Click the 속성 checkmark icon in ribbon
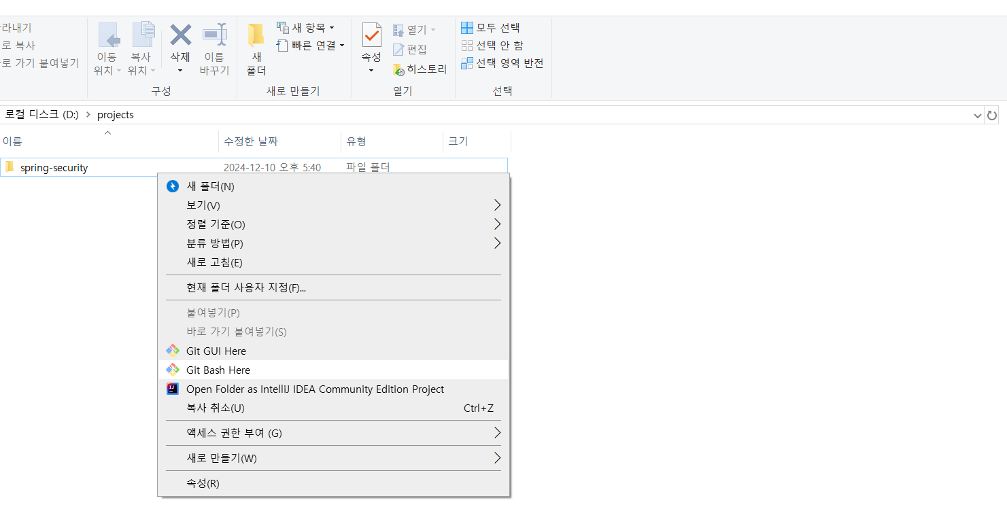 point(371,35)
